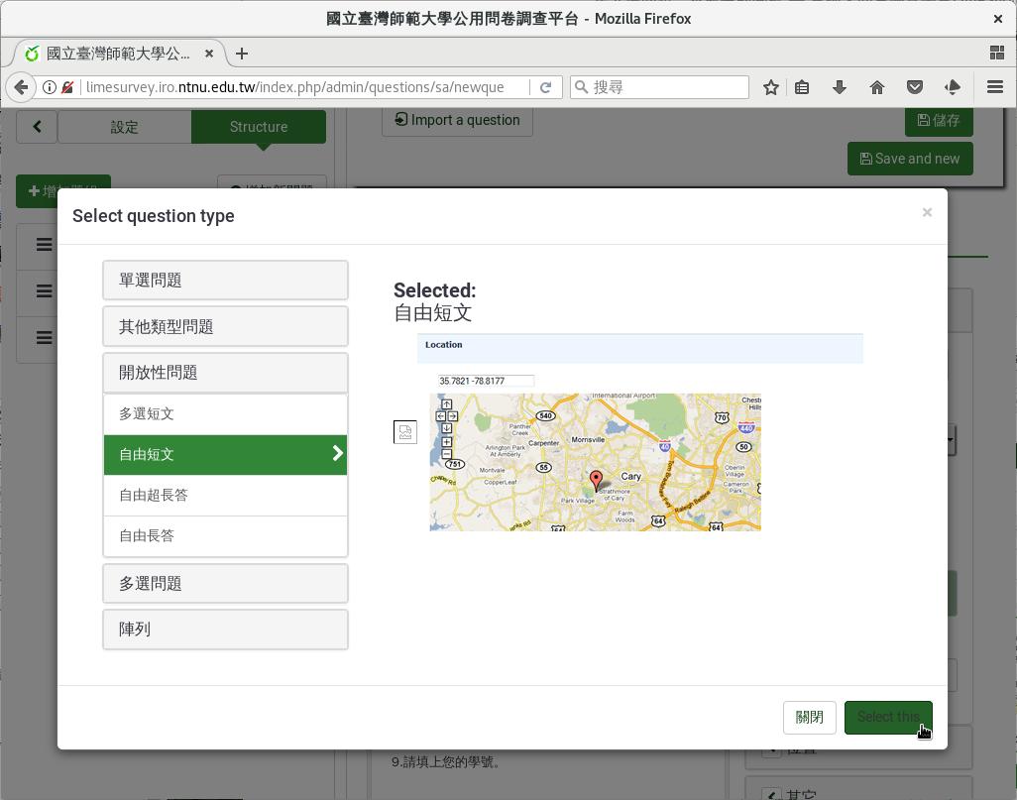This screenshot has height=800, width=1017.
Task: Switch to the 設定 tab in the sidebar
Action: click(x=125, y=127)
